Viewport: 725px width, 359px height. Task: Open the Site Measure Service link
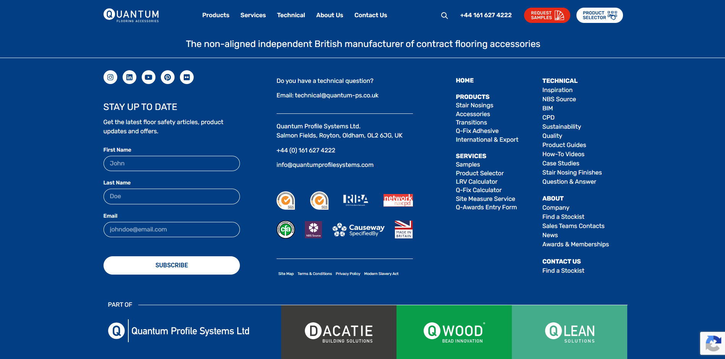coord(485,199)
